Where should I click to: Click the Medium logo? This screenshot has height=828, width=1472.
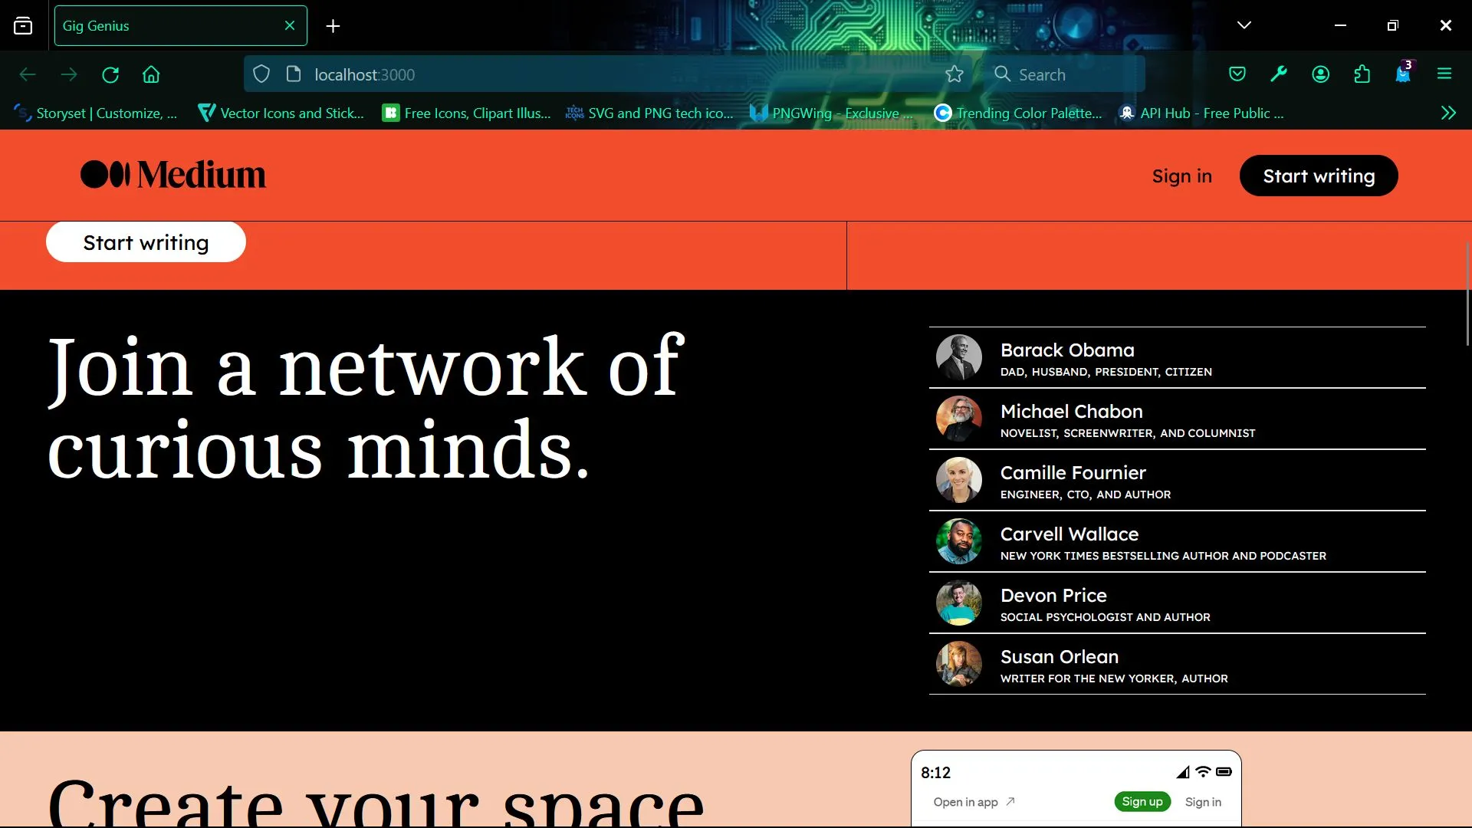tap(173, 175)
